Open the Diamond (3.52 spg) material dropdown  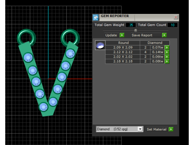140,129
